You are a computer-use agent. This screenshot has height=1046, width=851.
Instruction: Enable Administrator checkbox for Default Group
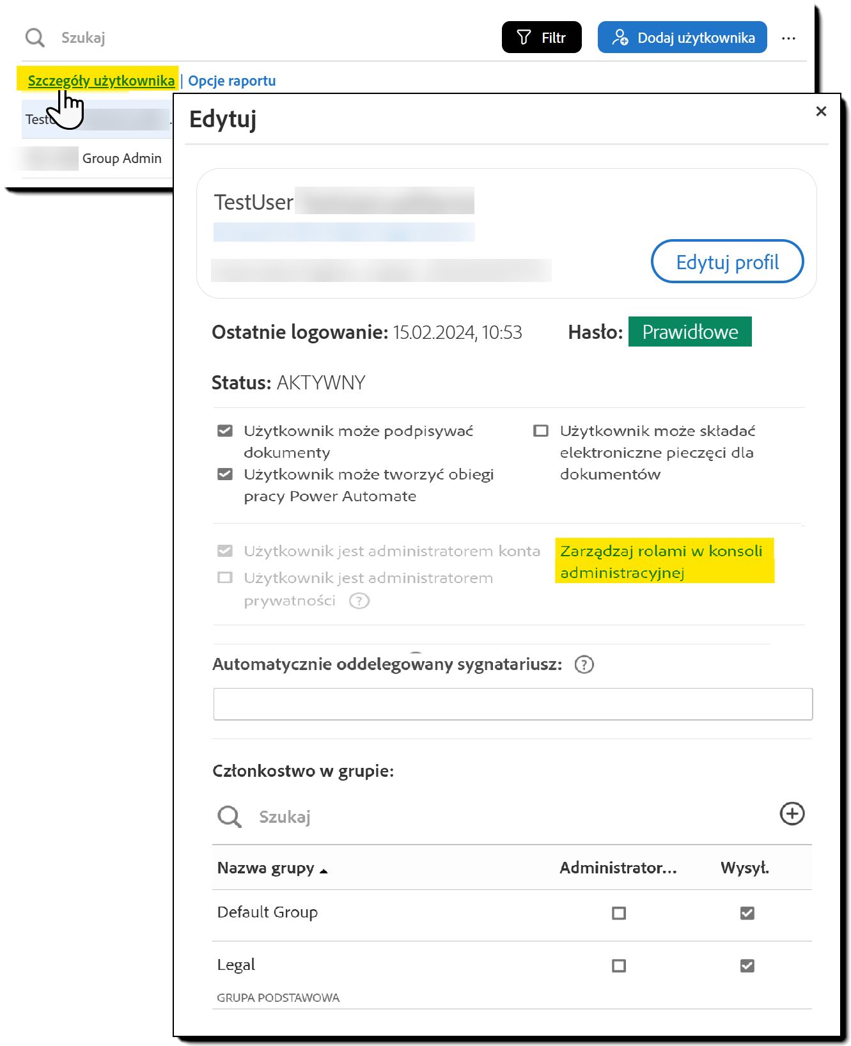click(619, 913)
